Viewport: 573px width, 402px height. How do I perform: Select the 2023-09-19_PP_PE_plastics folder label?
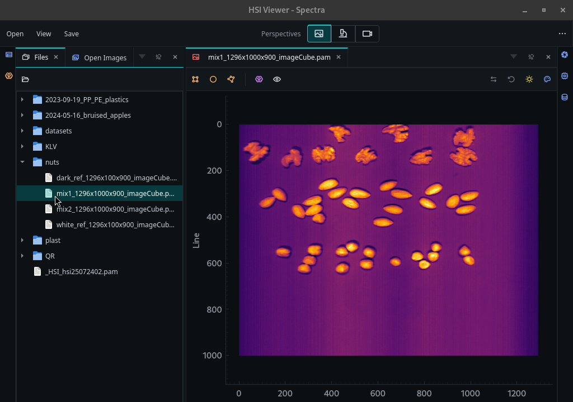87,99
